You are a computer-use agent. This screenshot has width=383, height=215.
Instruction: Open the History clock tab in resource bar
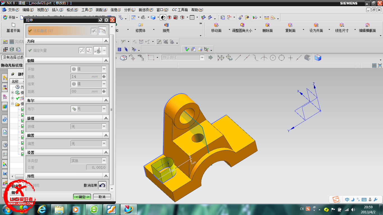(5, 145)
